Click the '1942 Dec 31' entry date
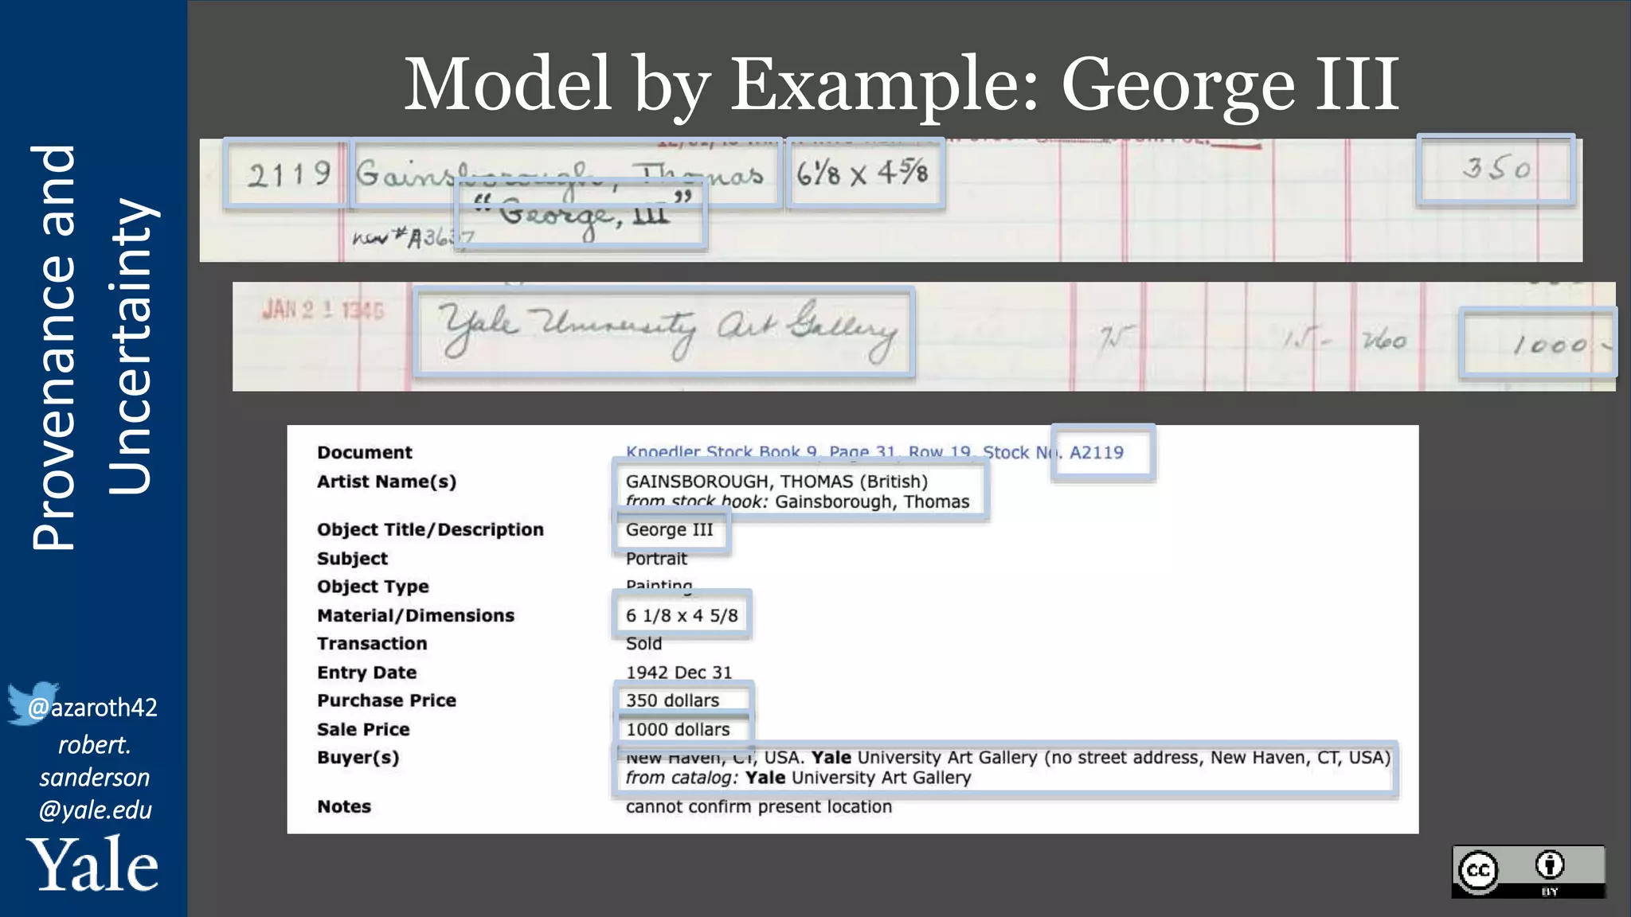This screenshot has width=1631, height=917. click(679, 673)
